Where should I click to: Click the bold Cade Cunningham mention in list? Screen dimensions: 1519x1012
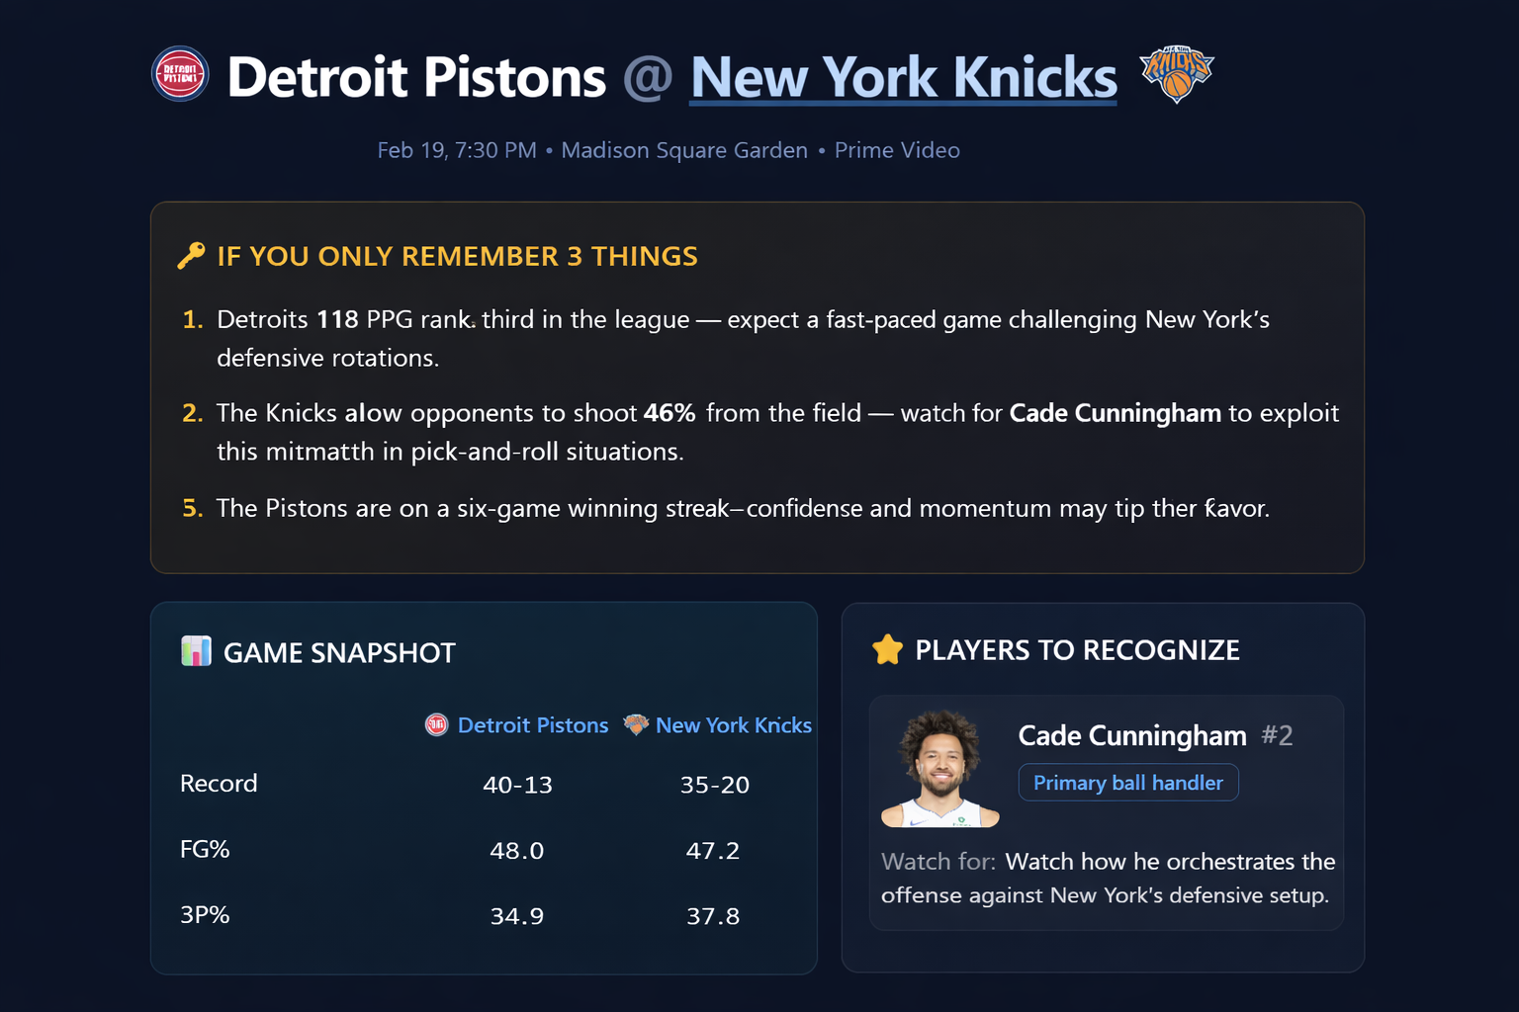coord(1115,412)
